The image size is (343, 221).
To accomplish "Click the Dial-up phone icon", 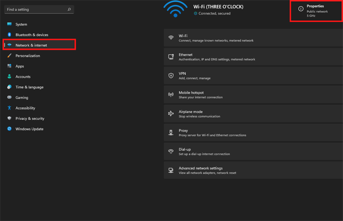I will tap(171, 151).
